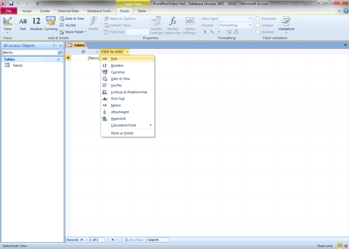Add a Currency field from ribbon

51,23
